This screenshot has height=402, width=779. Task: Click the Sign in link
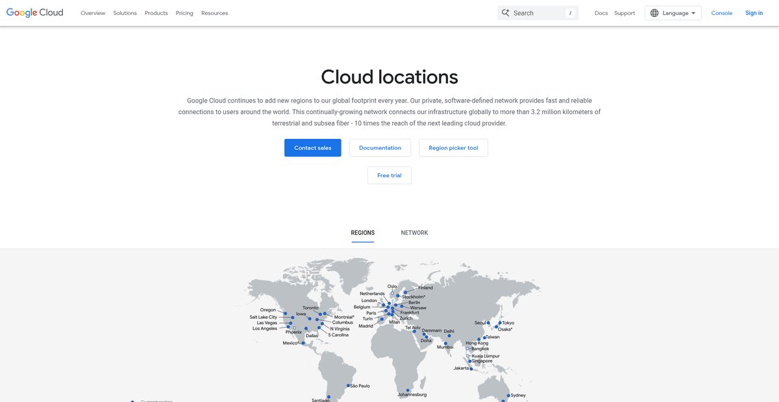[x=754, y=13]
